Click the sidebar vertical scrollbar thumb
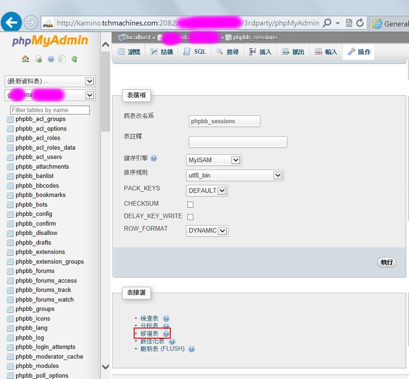 click(x=105, y=91)
